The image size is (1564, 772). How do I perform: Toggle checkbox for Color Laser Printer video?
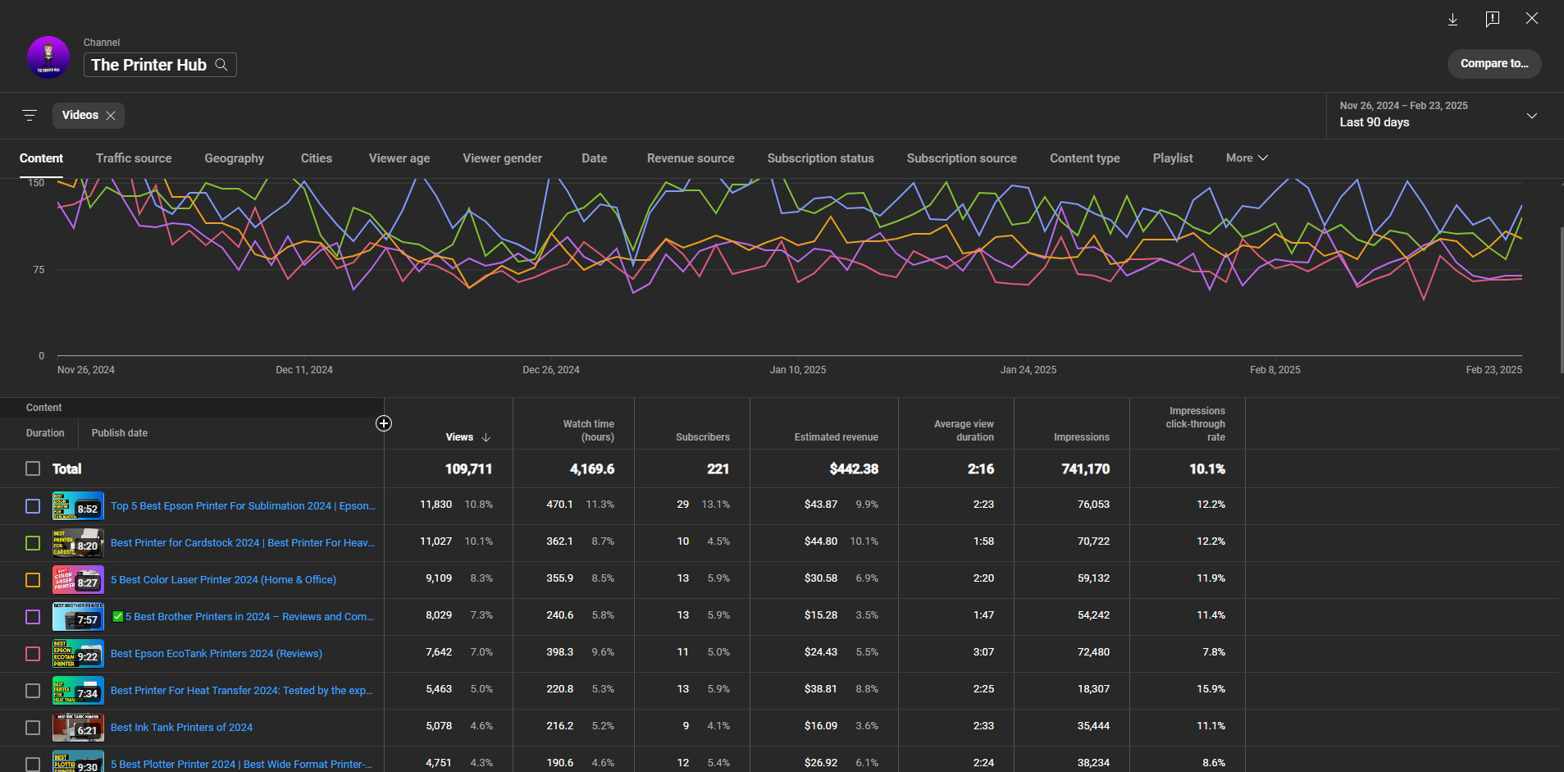[x=33, y=580]
